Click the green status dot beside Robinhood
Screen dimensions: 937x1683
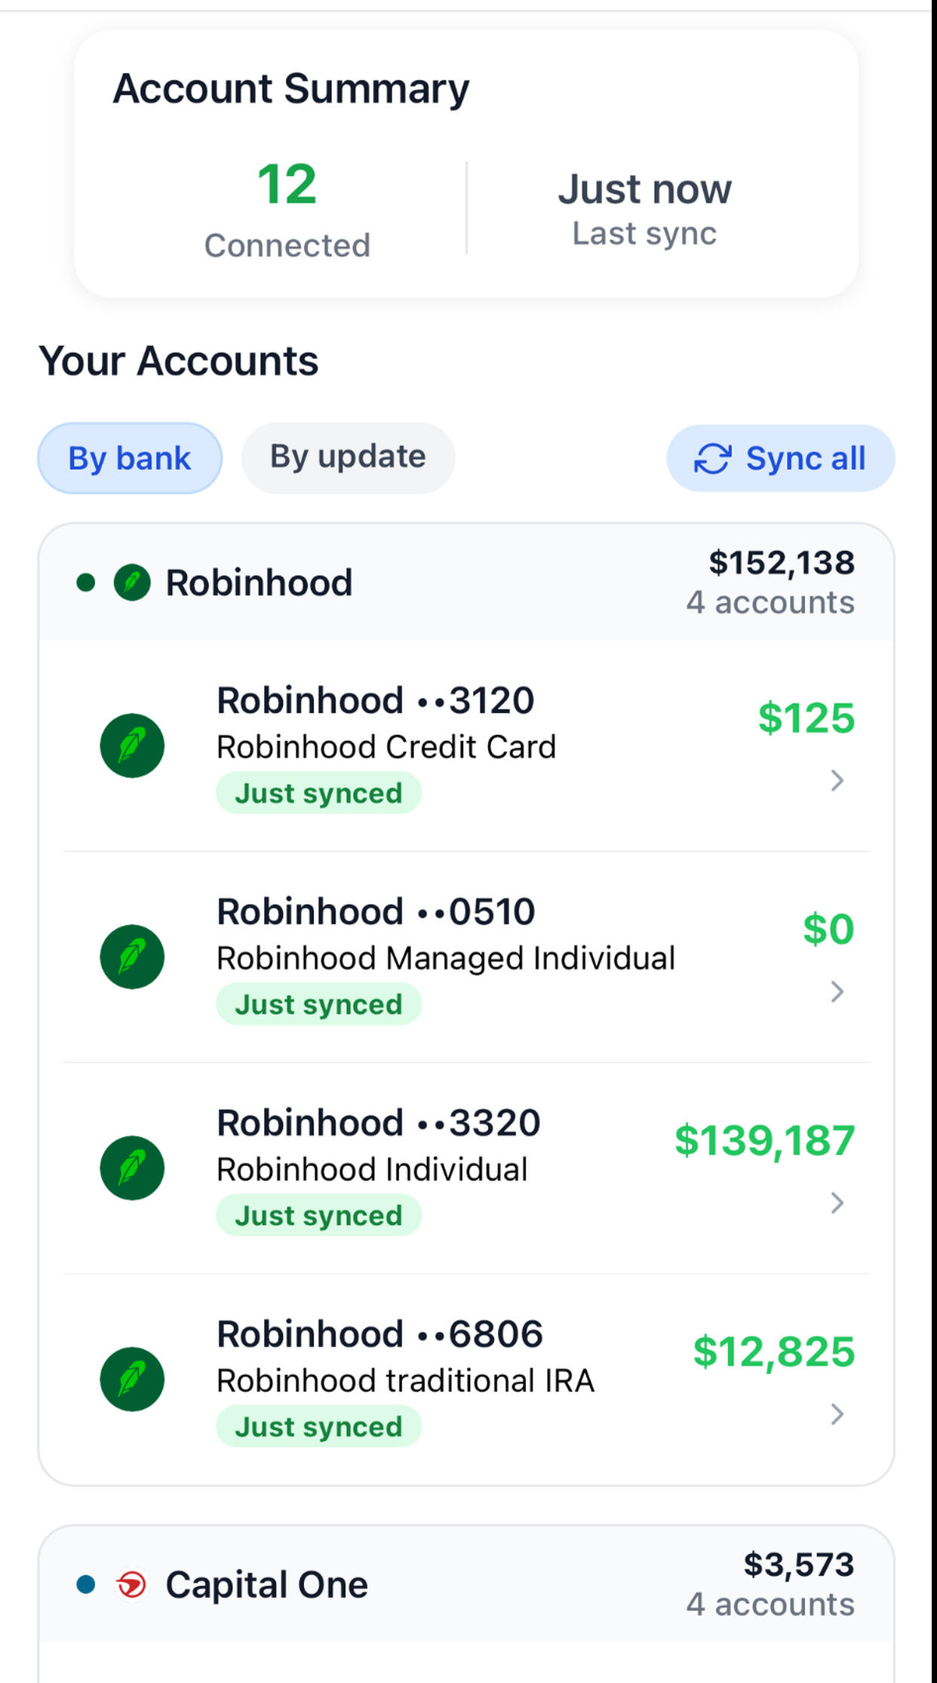point(86,583)
